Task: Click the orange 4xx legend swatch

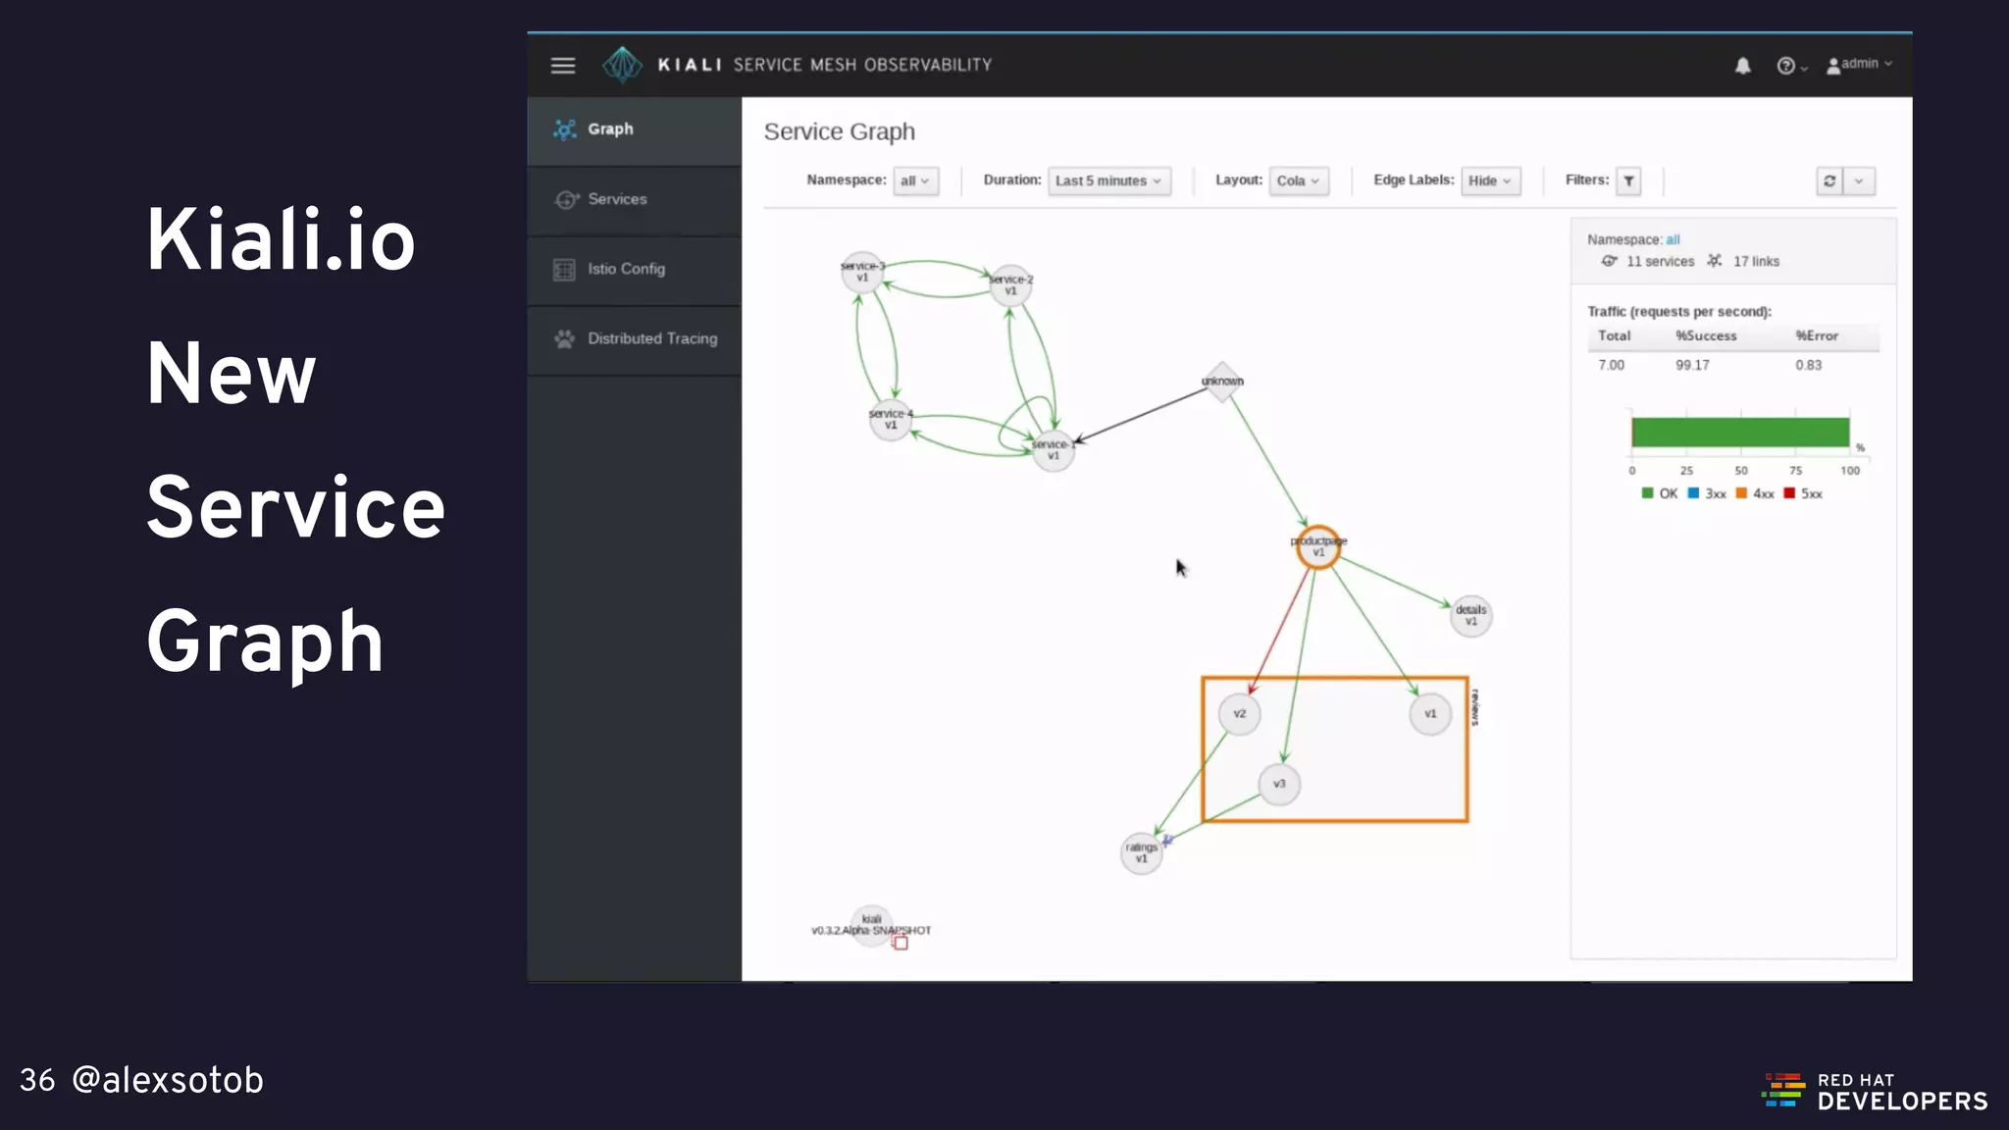Action: pyautogui.click(x=1741, y=493)
